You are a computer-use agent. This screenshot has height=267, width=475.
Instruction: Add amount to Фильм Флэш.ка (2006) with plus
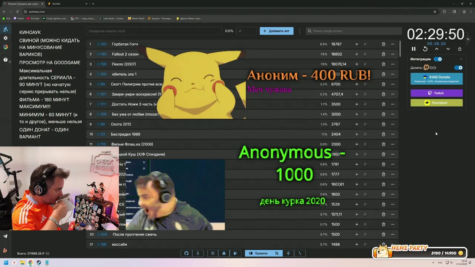[357, 144]
